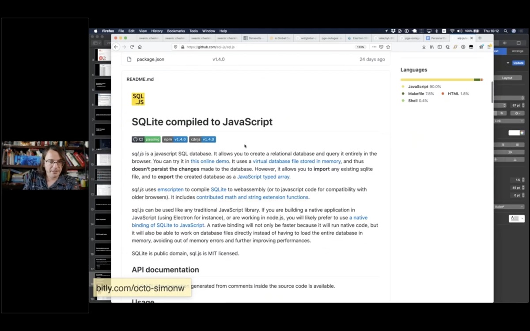Click the font size stepper beside 87 pt
This screenshot has width=530, height=331.
coord(523,105)
